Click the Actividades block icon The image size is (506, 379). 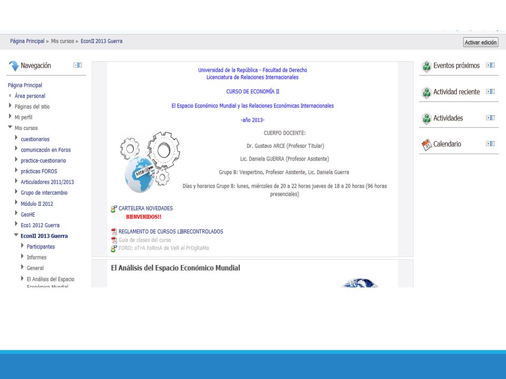[426, 118]
